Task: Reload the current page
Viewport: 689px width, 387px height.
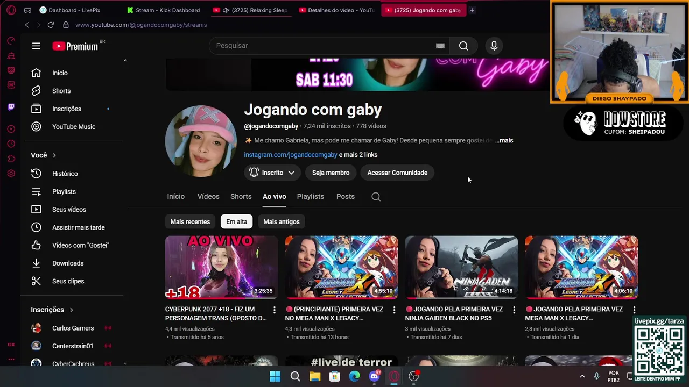Action: [51, 25]
